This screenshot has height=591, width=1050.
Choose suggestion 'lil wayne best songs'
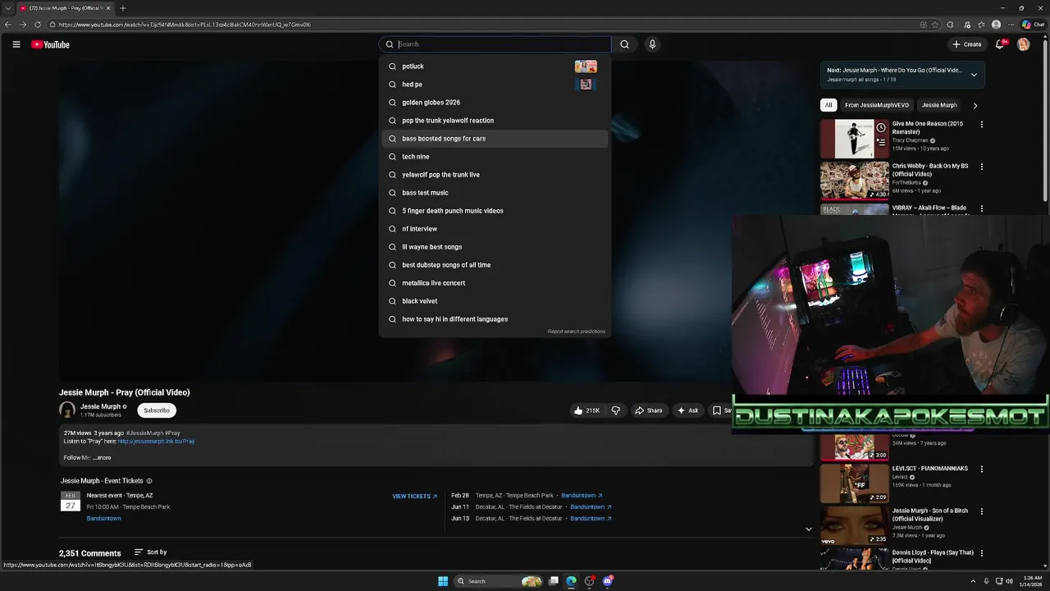pyautogui.click(x=495, y=247)
